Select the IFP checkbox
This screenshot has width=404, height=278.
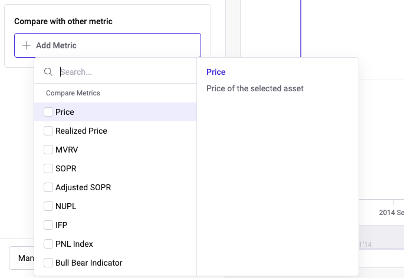[48, 225]
